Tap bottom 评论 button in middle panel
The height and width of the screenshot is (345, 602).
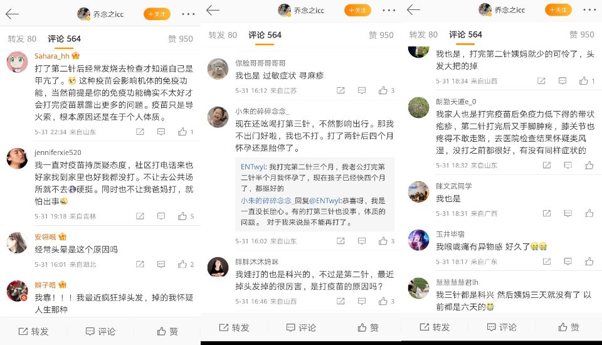click(x=302, y=327)
